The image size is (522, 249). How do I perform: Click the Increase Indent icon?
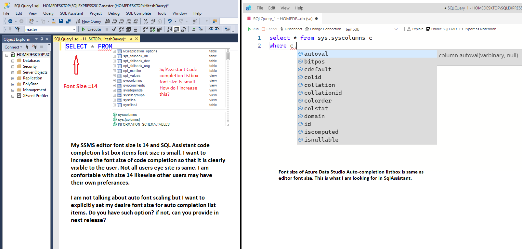(217, 29)
